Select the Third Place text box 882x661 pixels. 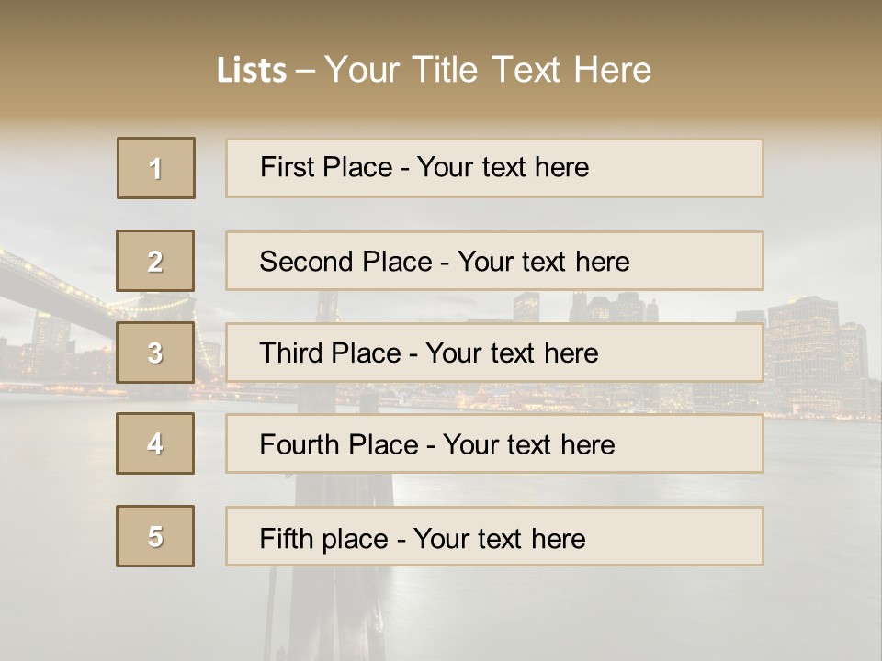pos(494,353)
